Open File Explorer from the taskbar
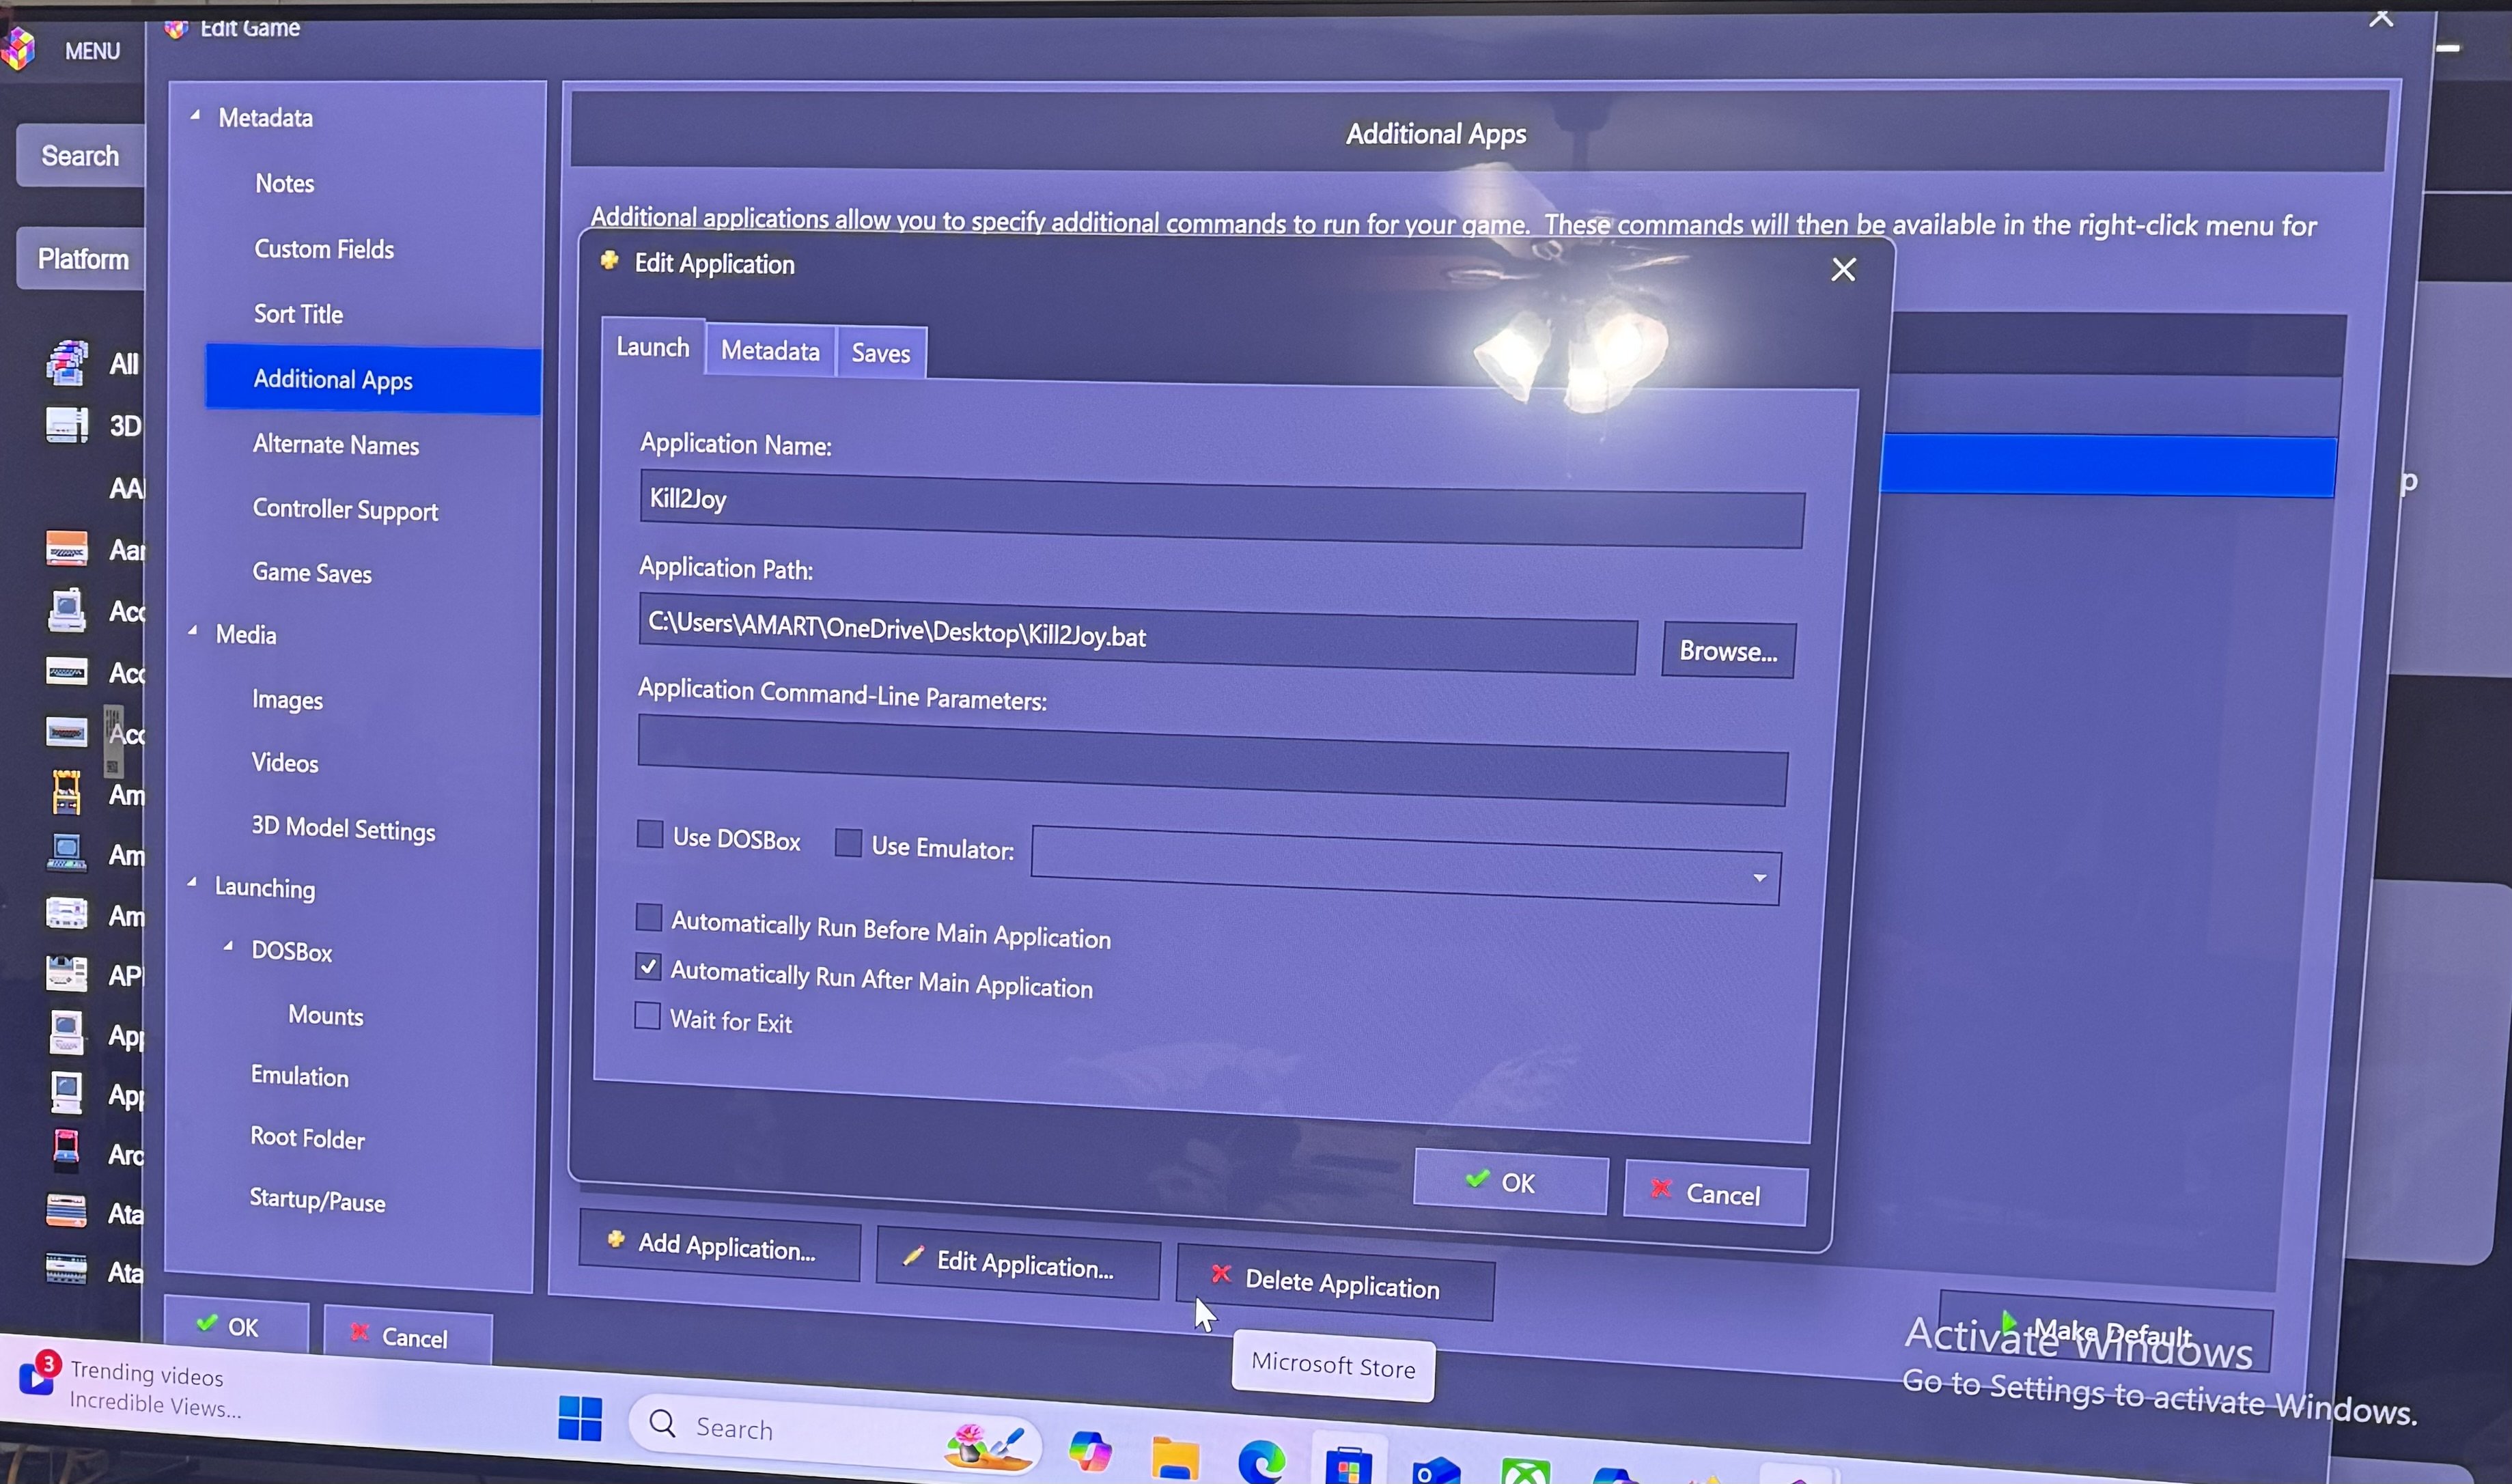The height and width of the screenshot is (1484, 2512). pyautogui.click(x=1175, y=1458)
